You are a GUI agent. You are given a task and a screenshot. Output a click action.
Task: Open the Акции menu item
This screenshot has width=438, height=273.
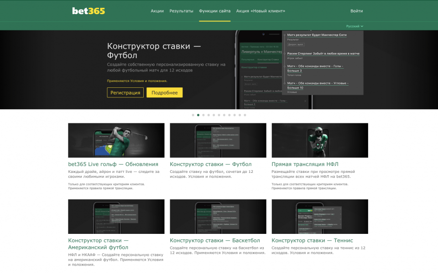click(x=157, y=11)
